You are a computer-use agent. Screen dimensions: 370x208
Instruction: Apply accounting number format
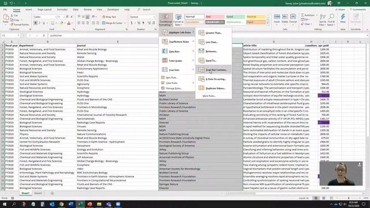132,23
